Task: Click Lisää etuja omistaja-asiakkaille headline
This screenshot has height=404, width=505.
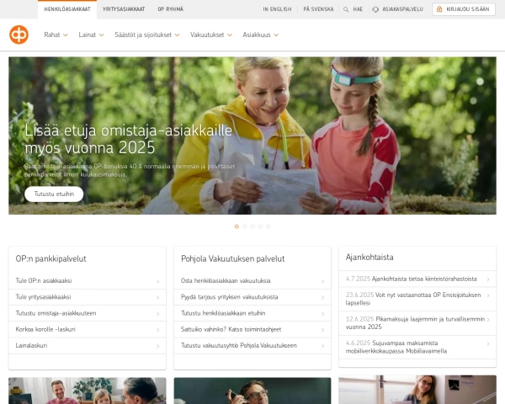Action: click(128, 139)
